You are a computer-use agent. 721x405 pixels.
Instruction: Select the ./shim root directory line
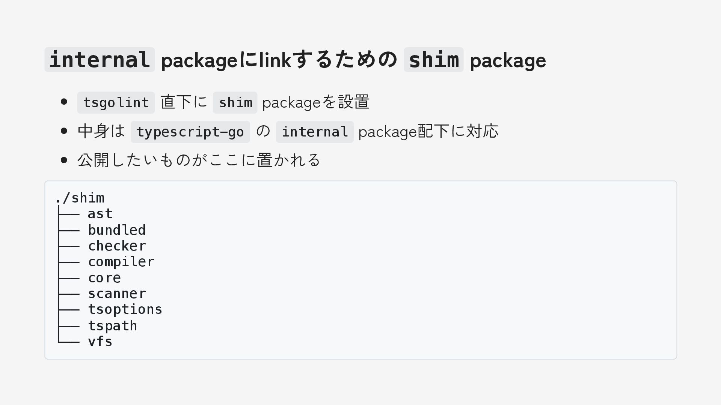pyautogui.click(x=80, y=198)
